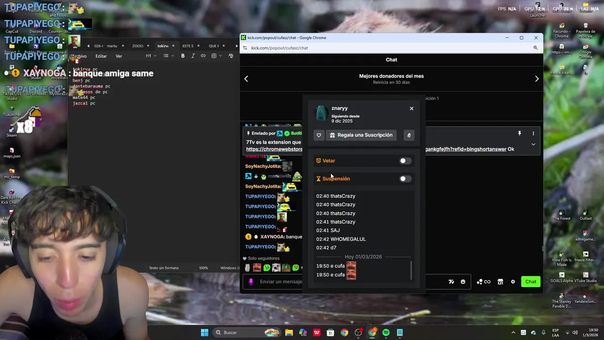The image size is (604, 340).
Task: Click site info icon in Chrome address bar
Action: pos(244,48)
